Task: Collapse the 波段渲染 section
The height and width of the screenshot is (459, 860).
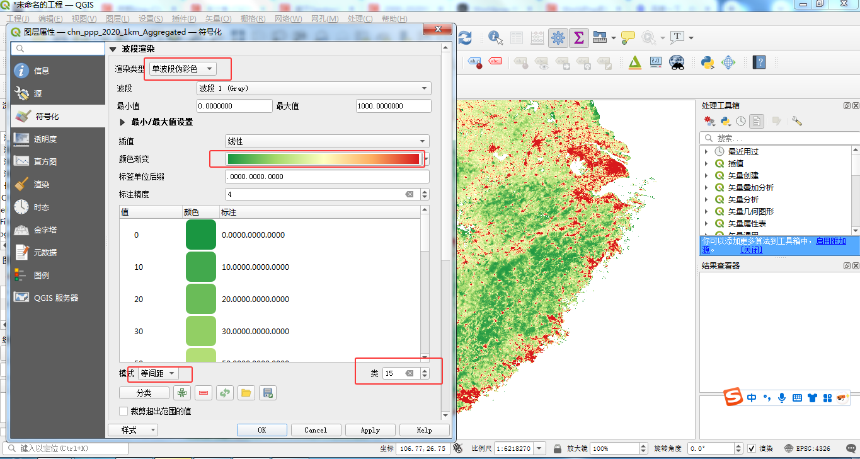Action: tap(113, 49)
